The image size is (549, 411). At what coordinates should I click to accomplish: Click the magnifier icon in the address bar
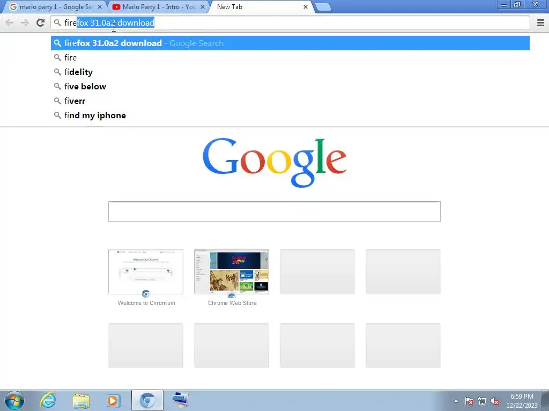click(x=57, y=22)
